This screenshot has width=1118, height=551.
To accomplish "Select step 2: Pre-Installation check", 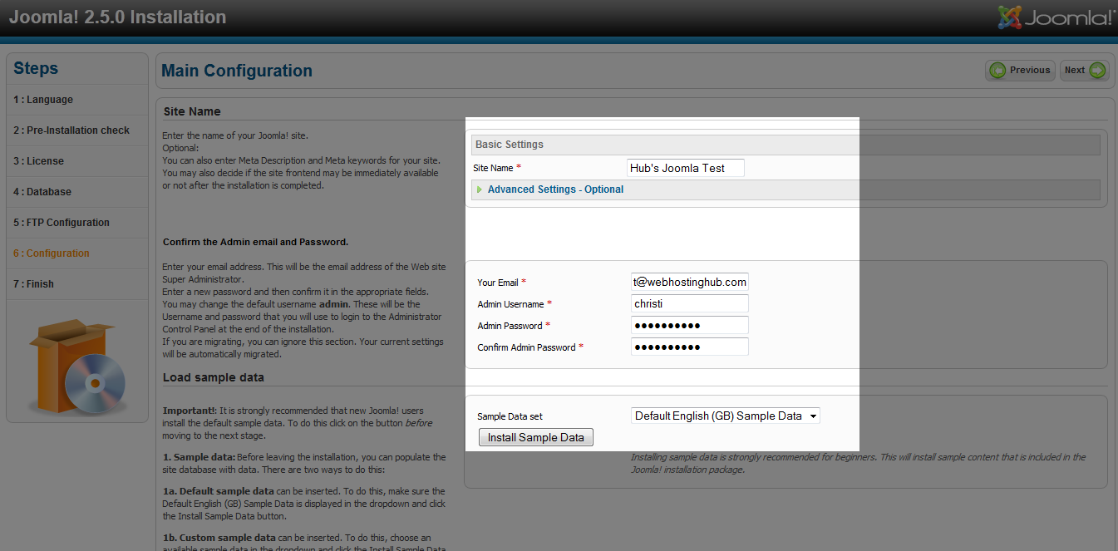I will pos(71,130).
